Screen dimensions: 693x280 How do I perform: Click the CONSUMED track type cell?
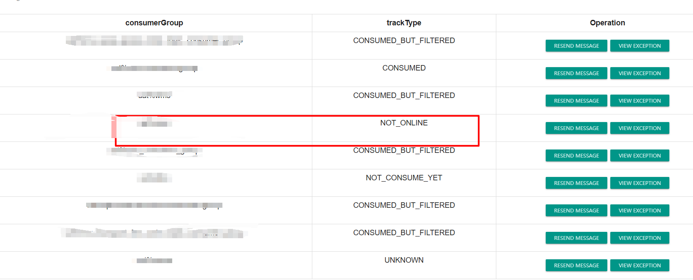click(x=404, y=68)
